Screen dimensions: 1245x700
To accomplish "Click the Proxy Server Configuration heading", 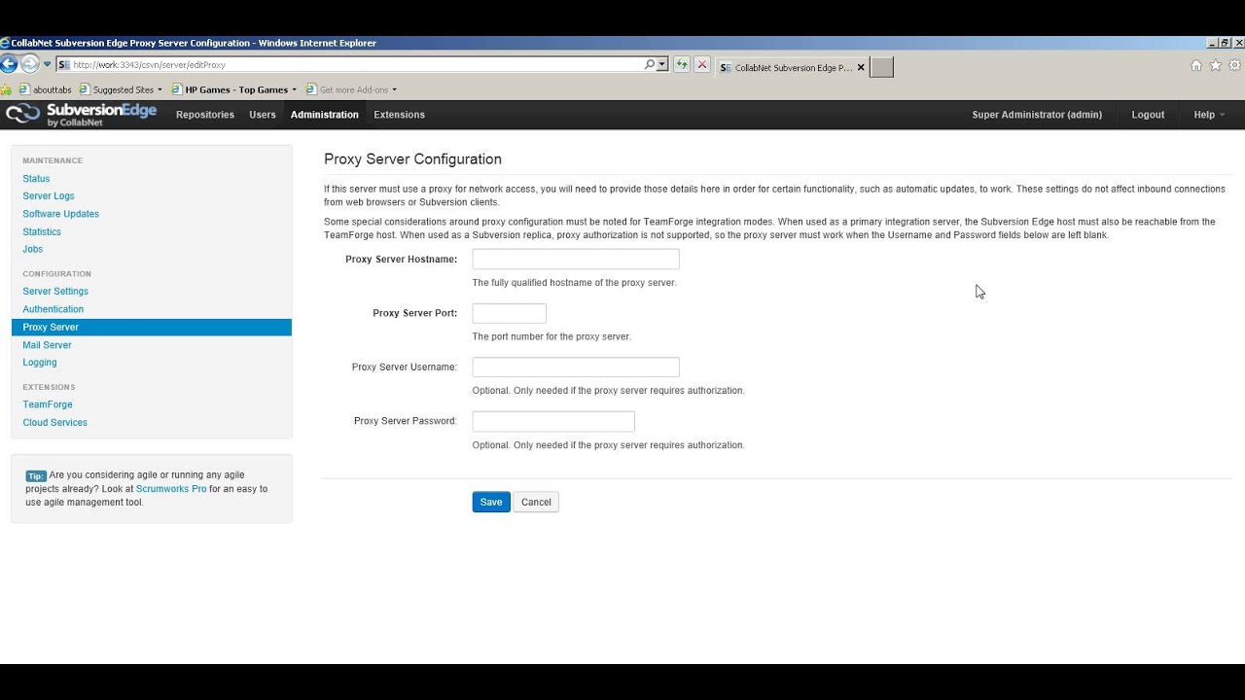I will [x=412, y=159].
